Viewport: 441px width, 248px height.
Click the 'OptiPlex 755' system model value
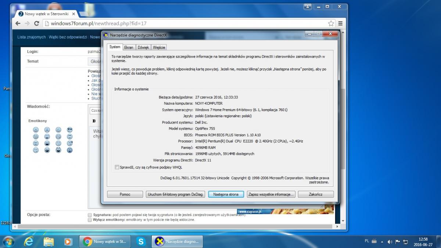tap(205, 129)
